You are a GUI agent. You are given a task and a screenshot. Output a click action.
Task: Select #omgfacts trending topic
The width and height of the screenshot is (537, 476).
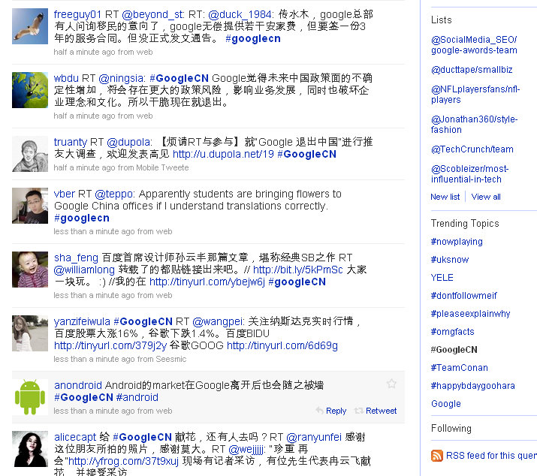[453, 332]
